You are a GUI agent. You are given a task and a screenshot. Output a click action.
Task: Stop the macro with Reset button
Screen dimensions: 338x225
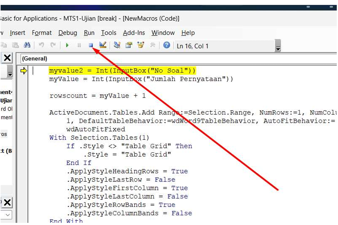coord(91,45)
